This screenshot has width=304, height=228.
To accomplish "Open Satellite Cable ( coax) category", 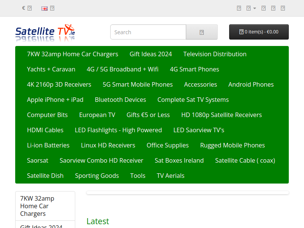I will (245, 160).
